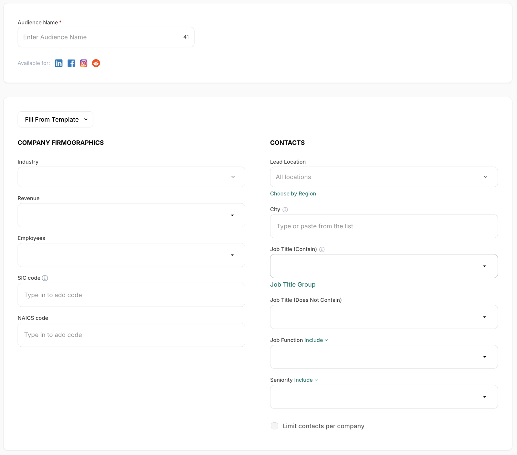The width and height of the screenshot is (517, 455).
Task: Open the Lead Location dropdown
Action: coord(384,177)
